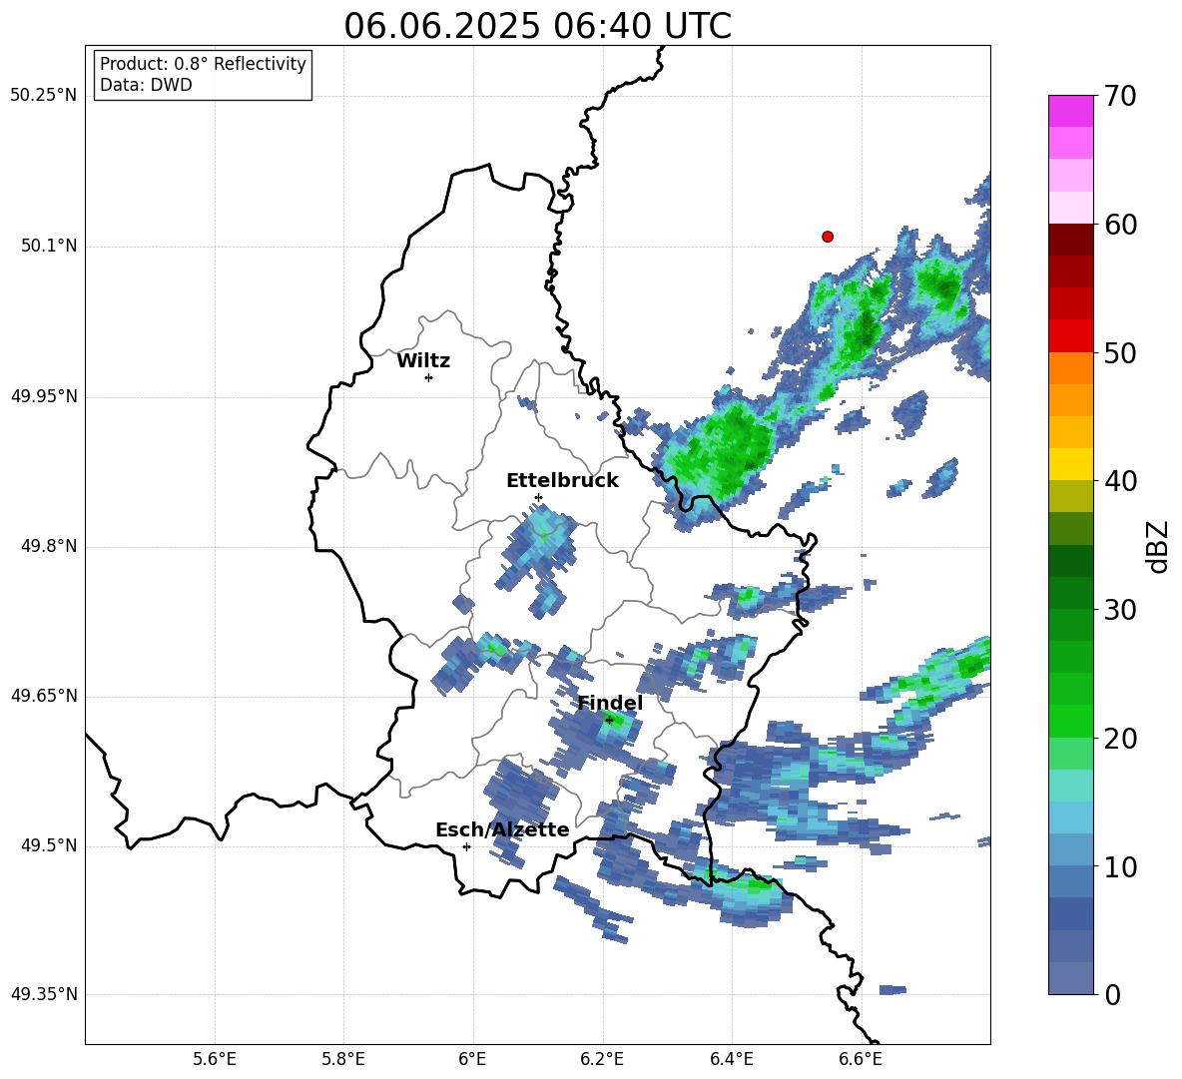Click the colorbar tick label 60
1182x1079 pixels.
click(1120, 225)
